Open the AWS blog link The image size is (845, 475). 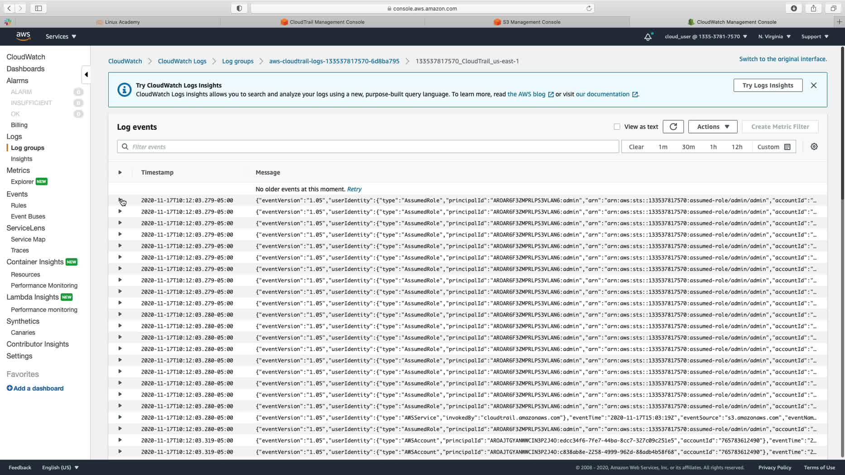point(530,94)
